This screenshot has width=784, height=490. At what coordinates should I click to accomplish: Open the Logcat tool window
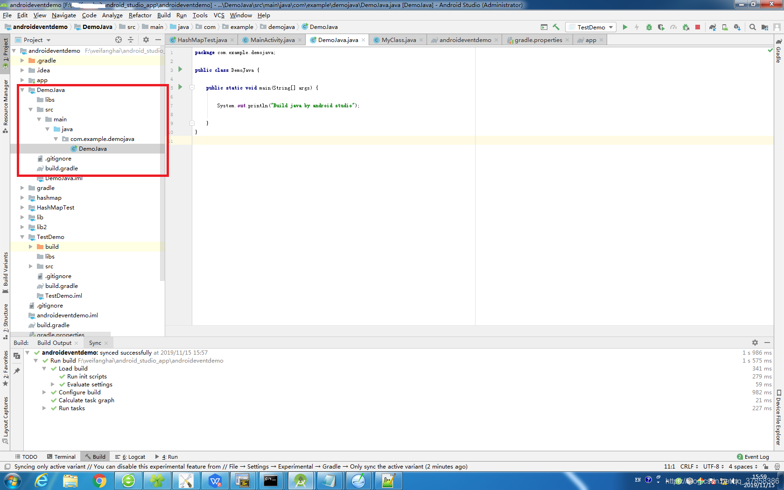tap(130, 457)
